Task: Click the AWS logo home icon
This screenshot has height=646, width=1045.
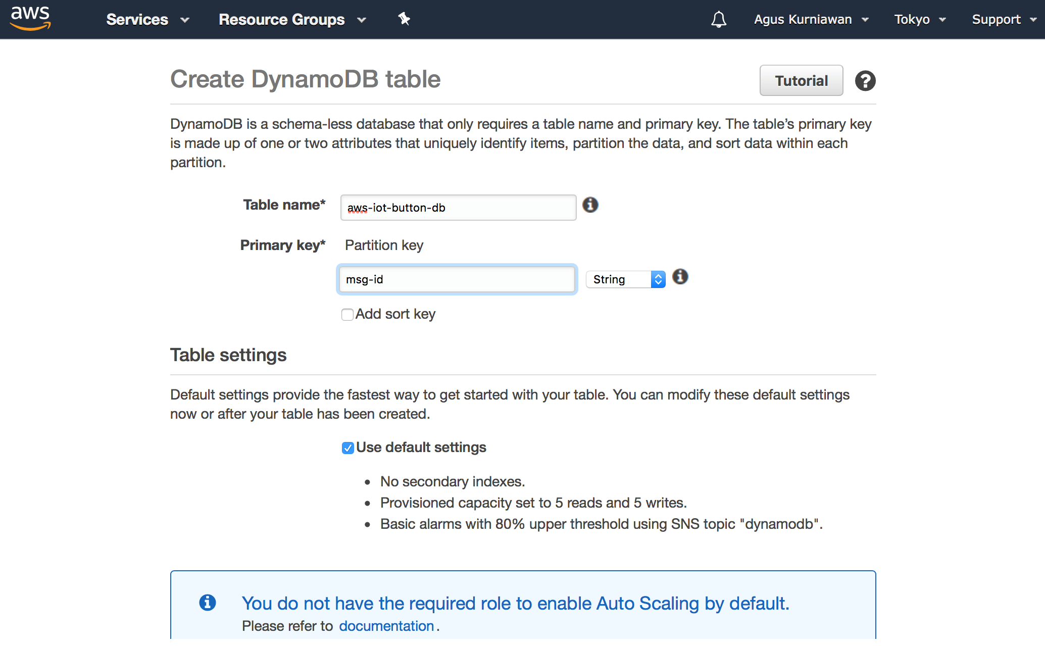Action: click(30, 19)
